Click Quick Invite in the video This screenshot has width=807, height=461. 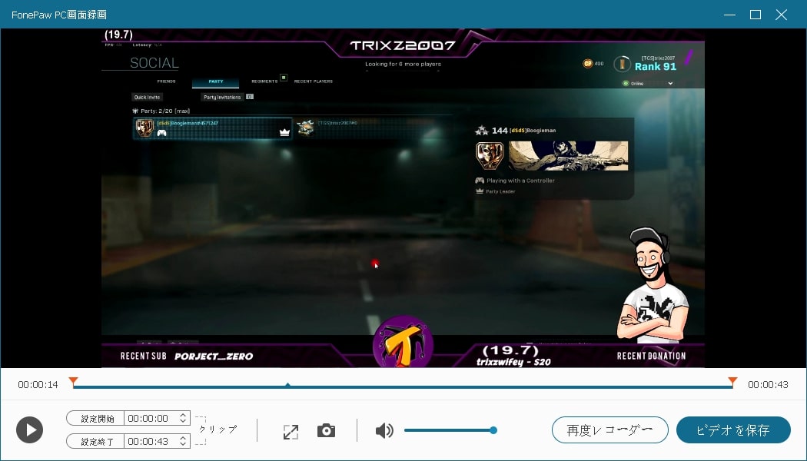coord(148,98)
